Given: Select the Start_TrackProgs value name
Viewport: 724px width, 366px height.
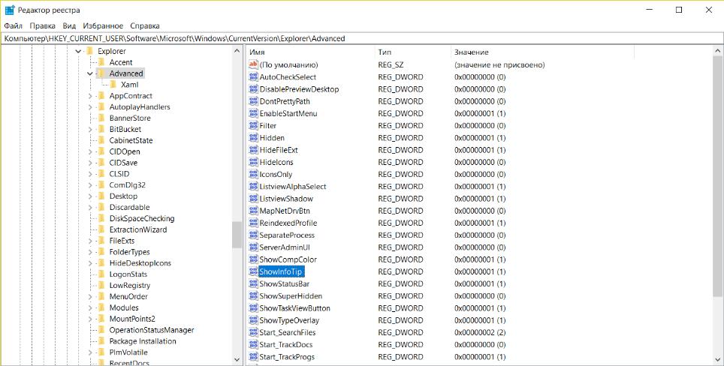Looking at the screenshot, I should tap(287, 357).
